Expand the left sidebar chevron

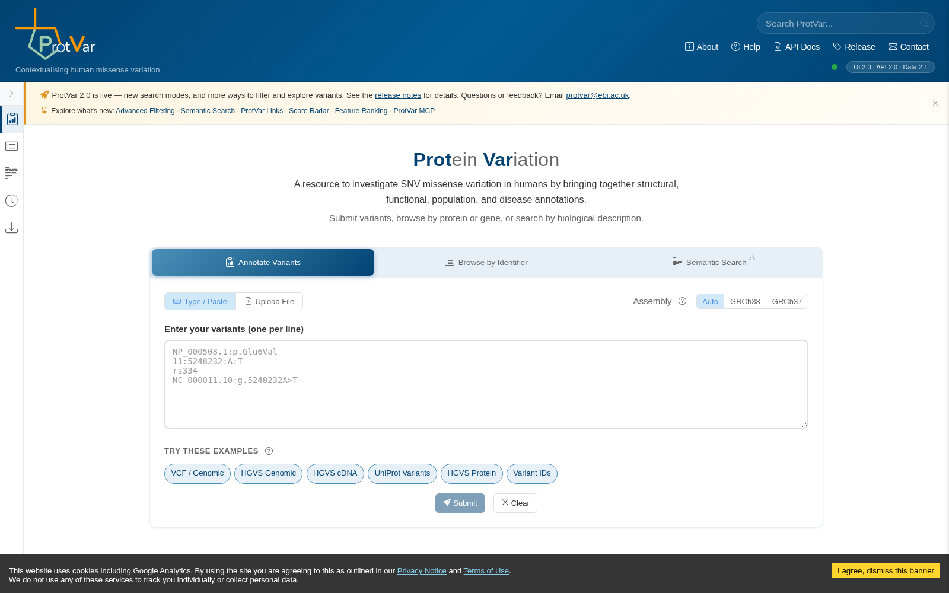coord(11,94)
